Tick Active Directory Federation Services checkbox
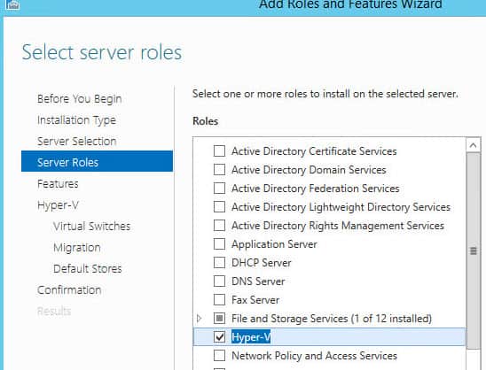The image size is (486, 370). [219, 188]
